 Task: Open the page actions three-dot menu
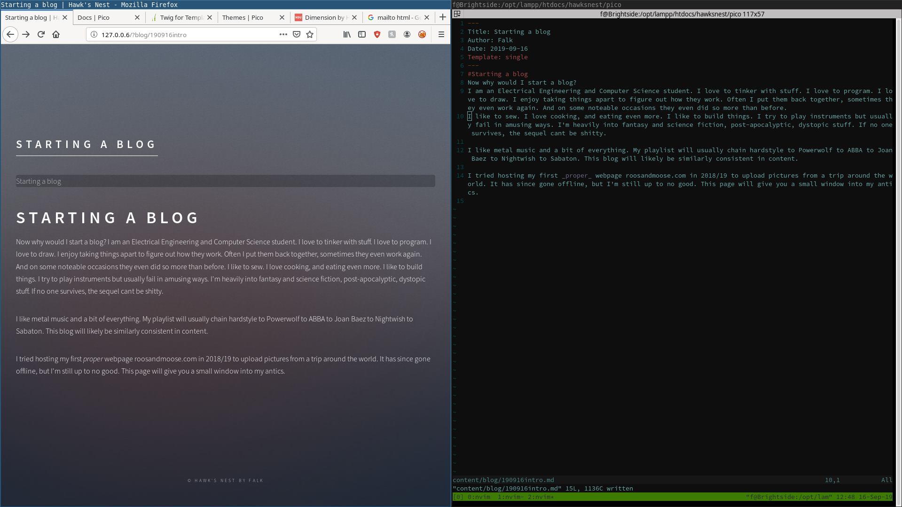(283, 34)
